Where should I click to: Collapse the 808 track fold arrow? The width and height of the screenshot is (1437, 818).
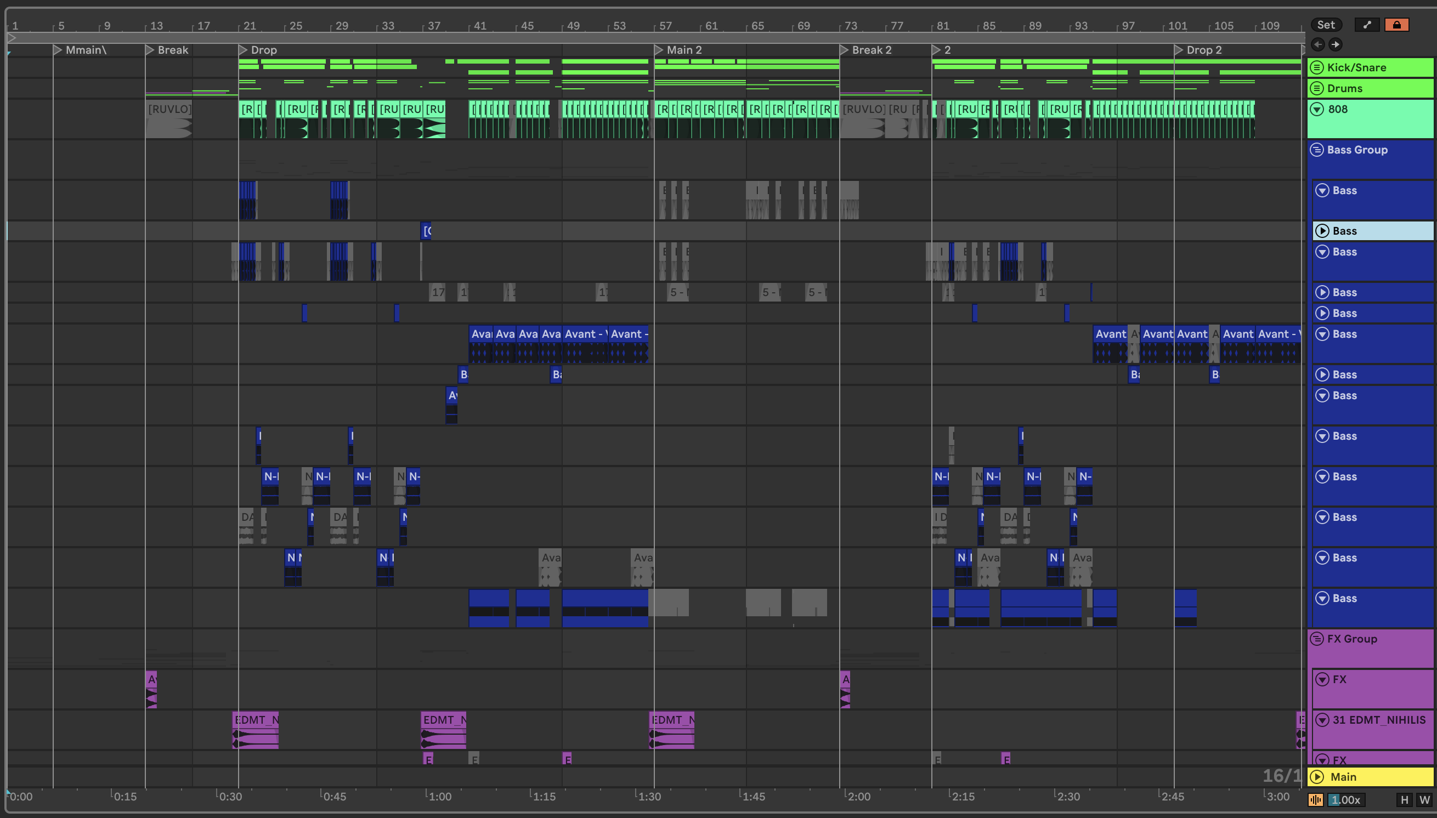(x=1317, y=109)
